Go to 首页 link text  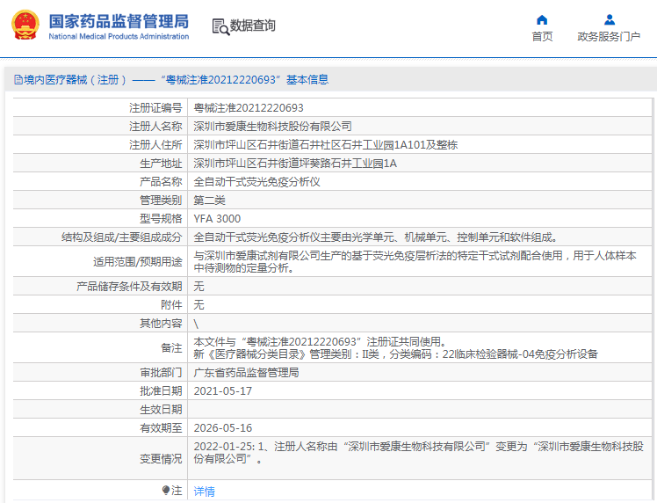coord(542,37)
